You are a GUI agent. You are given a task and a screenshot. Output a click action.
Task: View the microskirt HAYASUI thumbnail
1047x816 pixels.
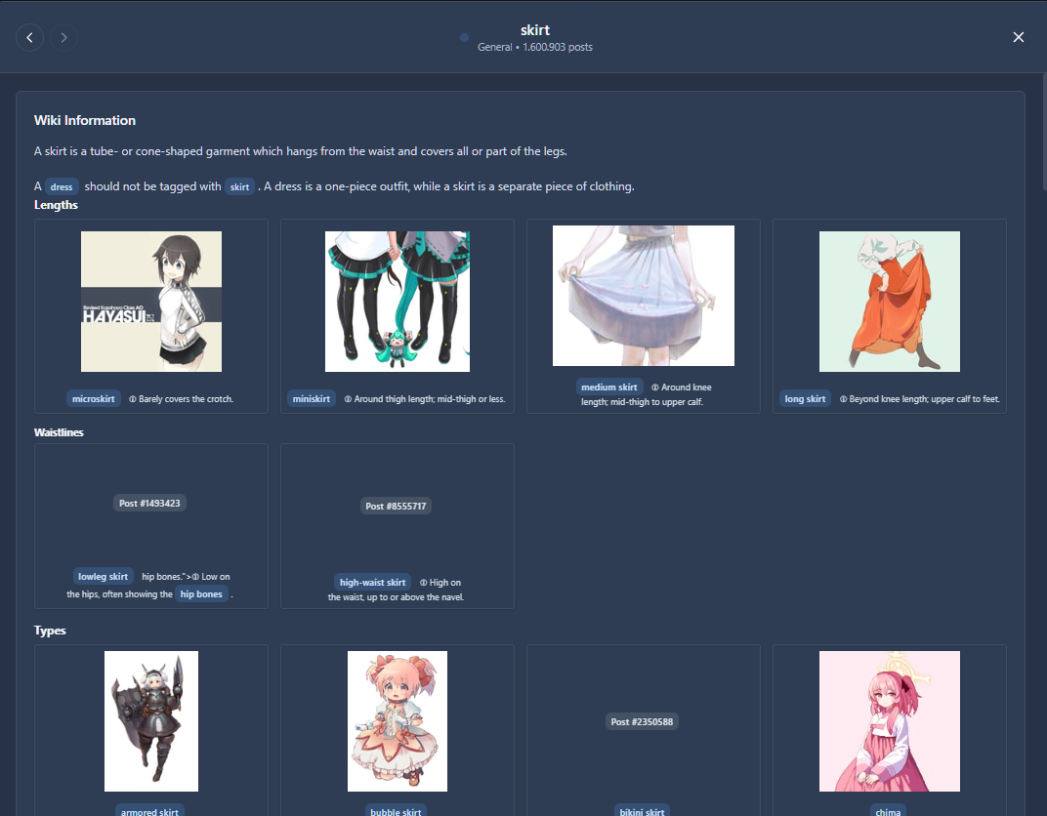[x=151, y=302]
